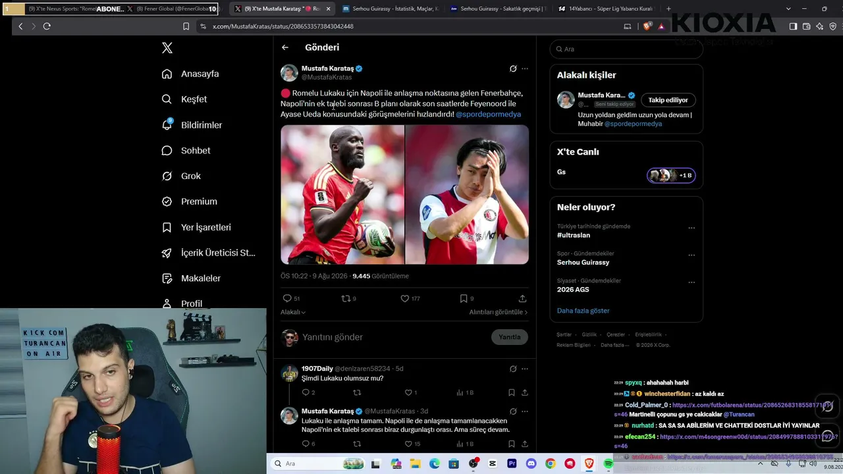Click the browser address bar URL
Screen dimensions: 843x474
pyautogui.click(x=283, y=26)
